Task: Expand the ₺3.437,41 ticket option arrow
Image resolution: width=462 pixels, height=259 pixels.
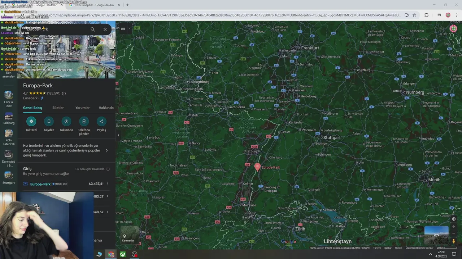Action: pyautogui.click(x=107, y=184)
